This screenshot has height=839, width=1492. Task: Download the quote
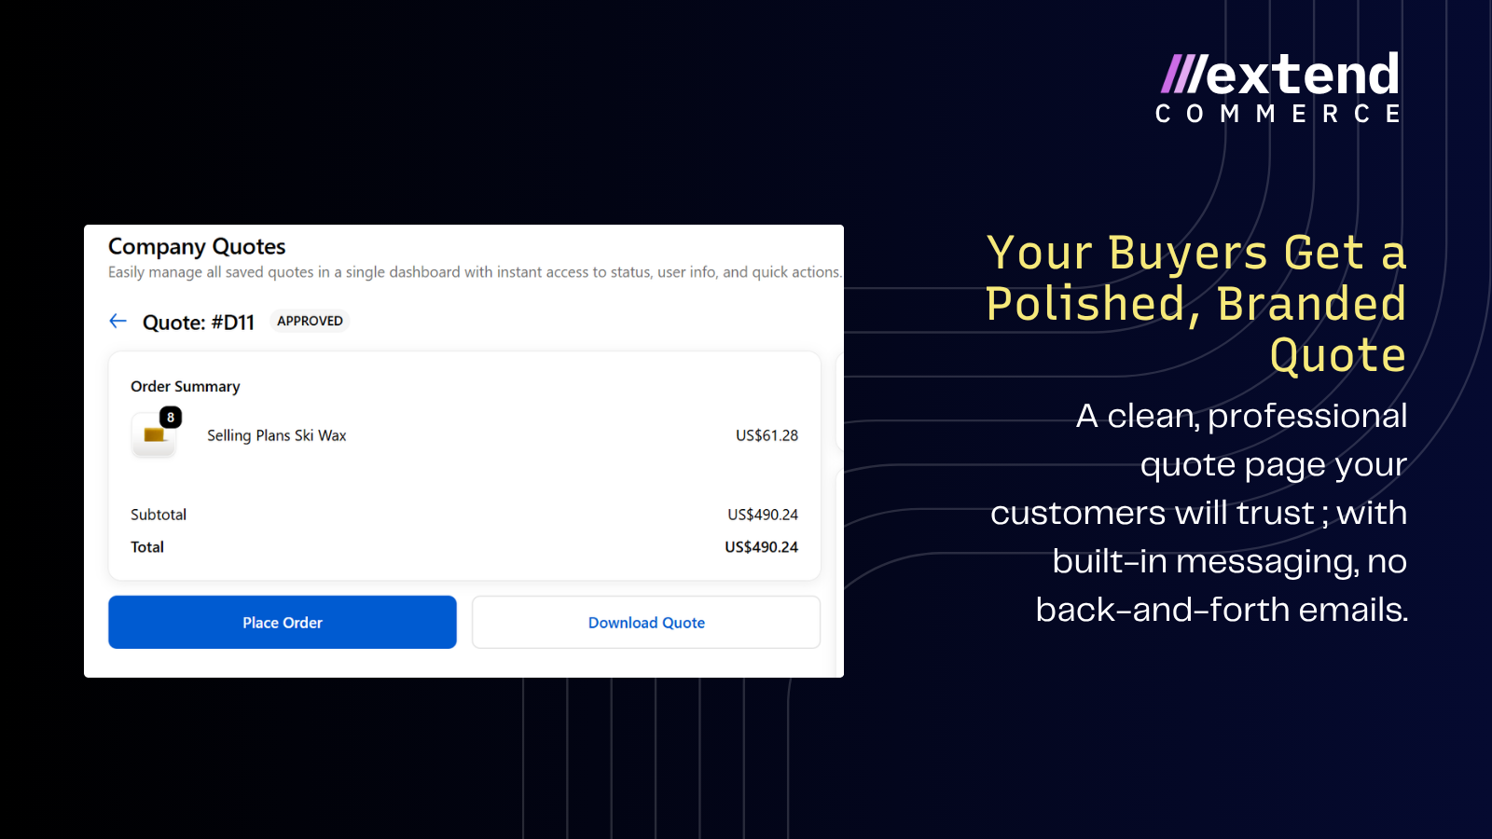click(646, 623)
